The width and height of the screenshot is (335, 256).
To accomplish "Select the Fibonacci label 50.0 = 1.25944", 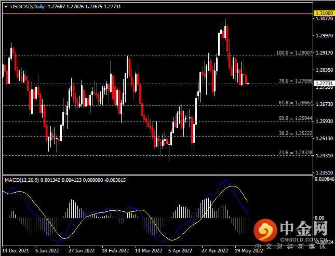I will [x=296, y=118].
